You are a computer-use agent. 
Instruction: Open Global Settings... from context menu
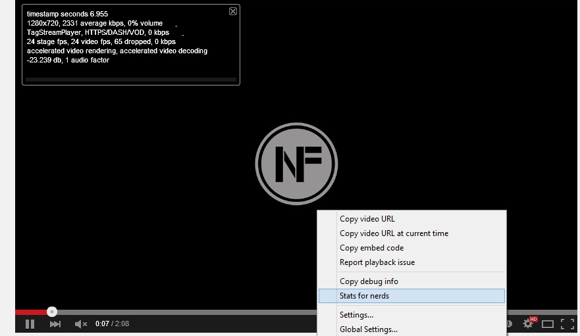[x=411, y=329]
